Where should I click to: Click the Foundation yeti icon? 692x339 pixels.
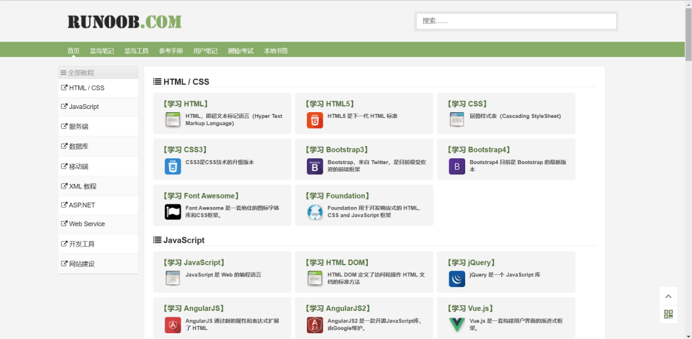pos(315,212)
